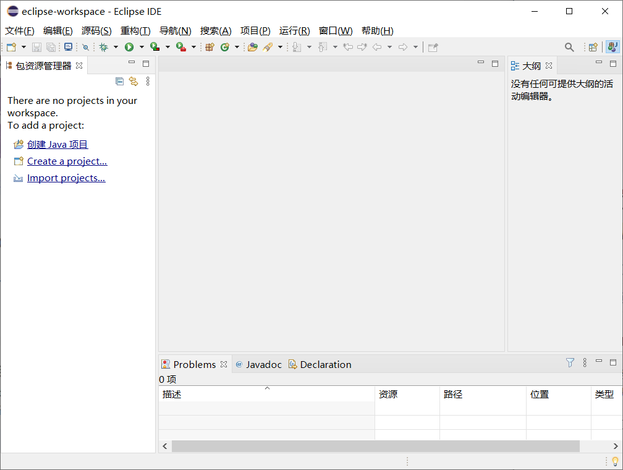Image resolution: width=623 pixels, height=470 pixels.
Task: Click the Save All icon
Action: (49, 47)
